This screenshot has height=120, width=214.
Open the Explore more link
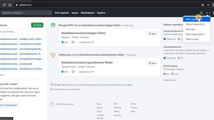click(x=171, y=80)
